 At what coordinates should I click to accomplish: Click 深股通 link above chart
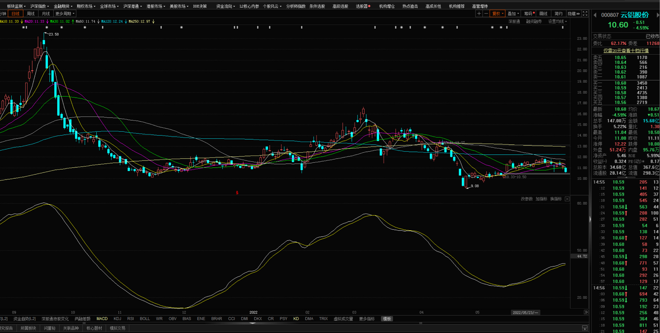tap(514, 21)
